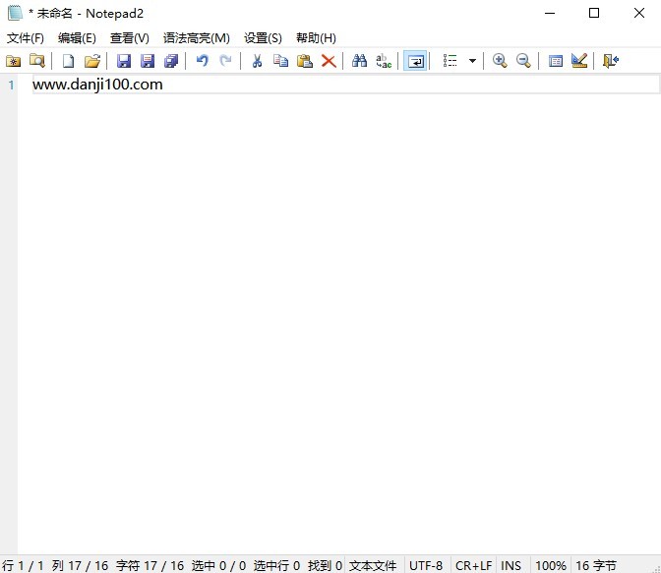661x573 pixels.
Task: Click the 选中 0 / 0 status field
Action: click(218, 565)
